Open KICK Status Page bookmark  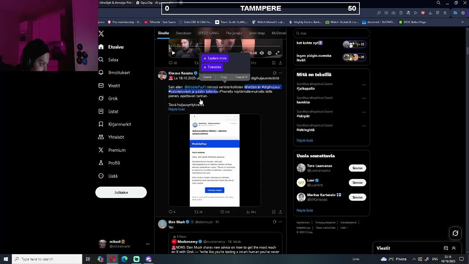click(413, 22)
